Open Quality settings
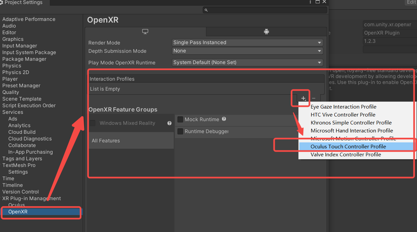The image size is (417, 232). click(11, 92)
